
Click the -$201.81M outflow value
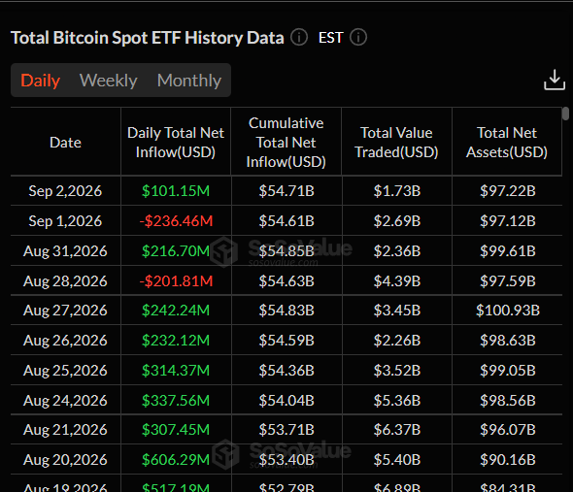point(176,280)
